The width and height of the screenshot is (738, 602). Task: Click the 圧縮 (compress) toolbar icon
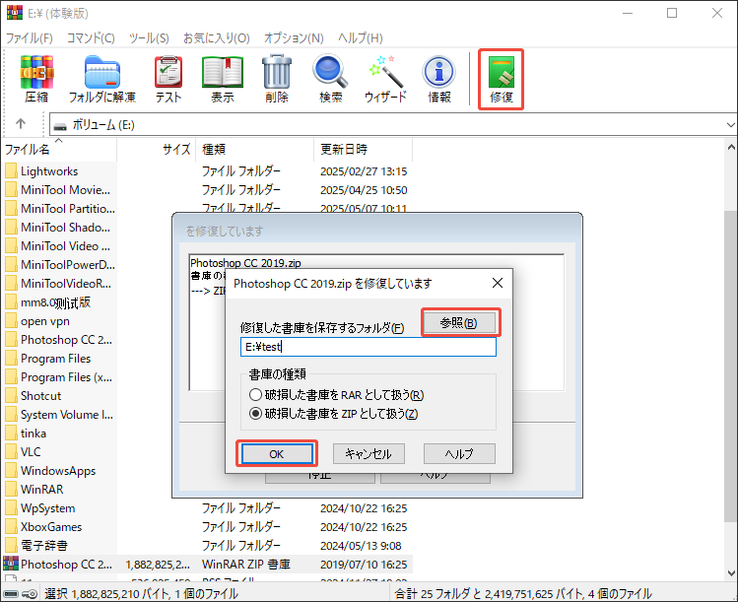tap(36, 72)
